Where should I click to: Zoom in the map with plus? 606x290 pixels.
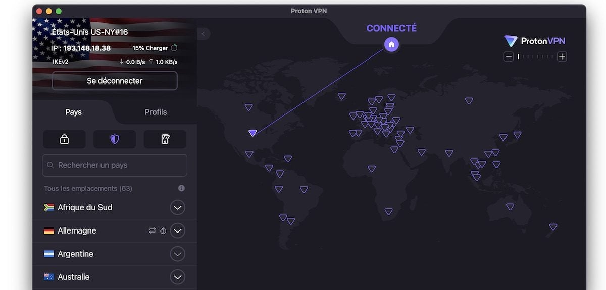click(x=562, y=56)
